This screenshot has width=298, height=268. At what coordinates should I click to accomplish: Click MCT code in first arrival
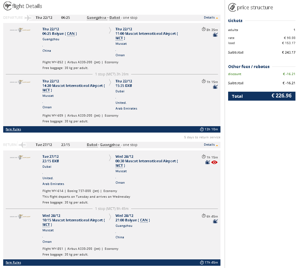point(119,38)
